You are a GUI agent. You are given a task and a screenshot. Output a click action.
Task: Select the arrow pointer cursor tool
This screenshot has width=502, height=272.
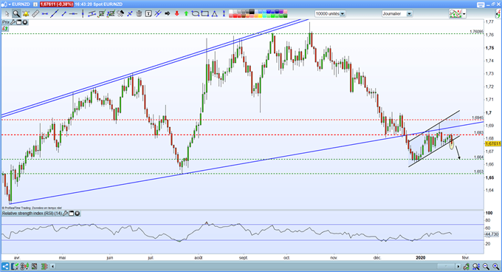click(7, 14)
